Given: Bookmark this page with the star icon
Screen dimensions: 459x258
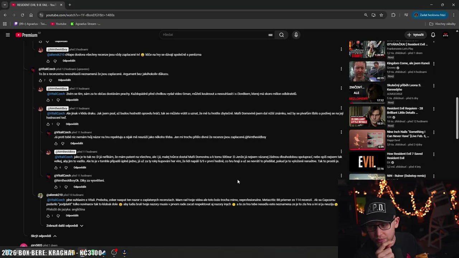Looking at the screenshot, I should click(x=381, y=15).
